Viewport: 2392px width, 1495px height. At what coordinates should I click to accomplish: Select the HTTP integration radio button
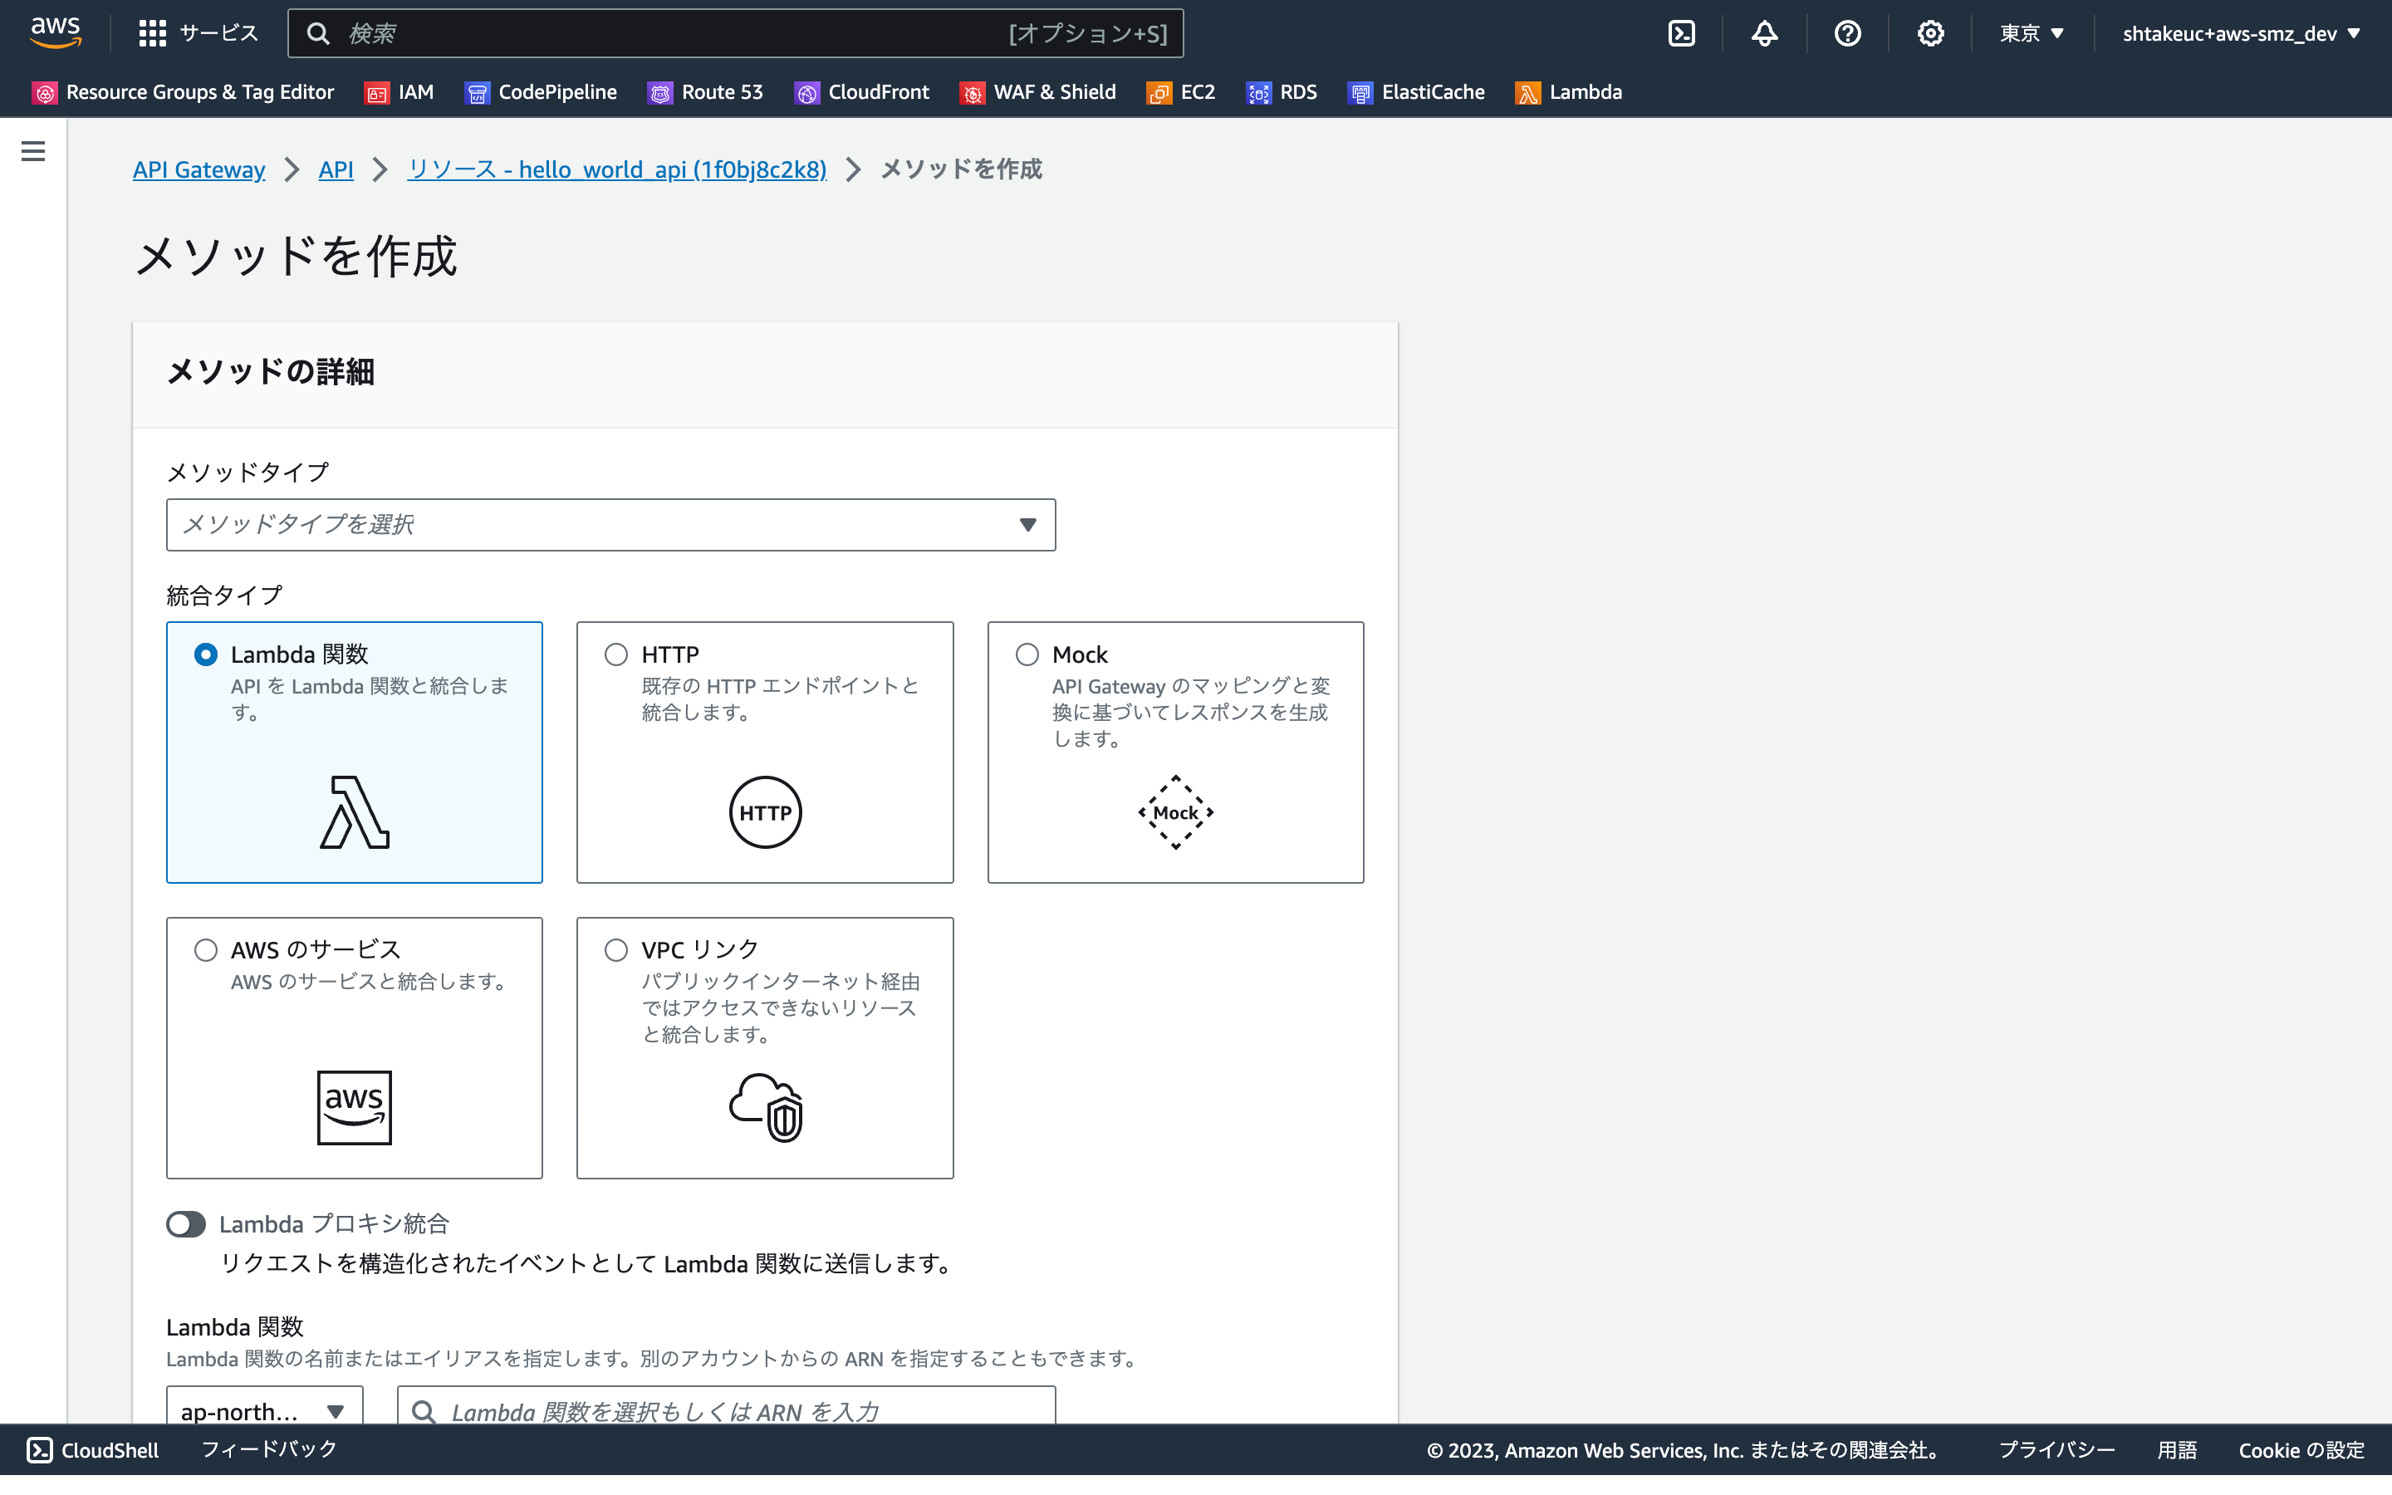click(615, 654)
